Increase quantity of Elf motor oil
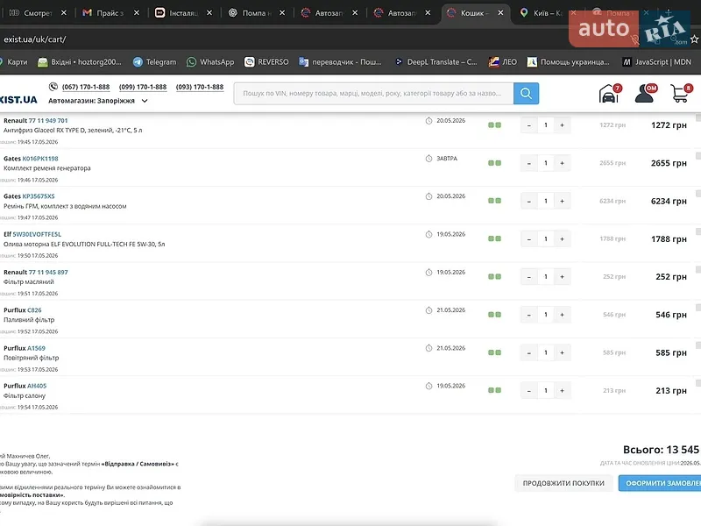 tap(562, 238)
